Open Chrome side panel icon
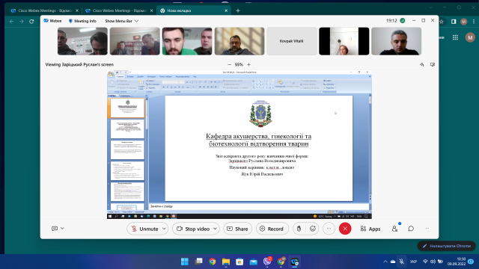Image resolution: width=479 pixels, height=269 pixels. click(454, 22)
